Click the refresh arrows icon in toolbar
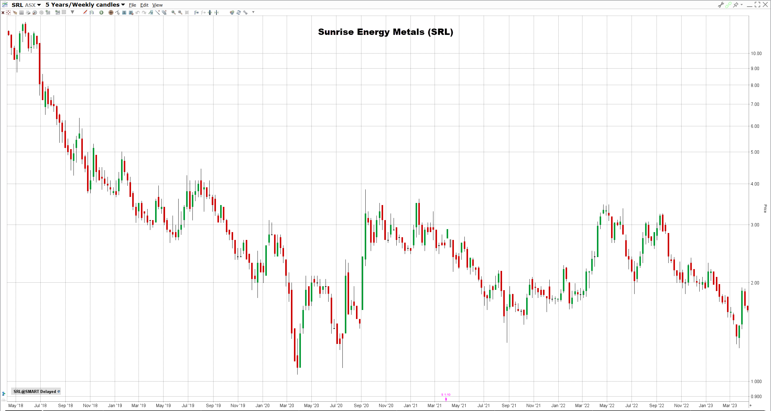The image size is (771, 411). coord(239,12)
